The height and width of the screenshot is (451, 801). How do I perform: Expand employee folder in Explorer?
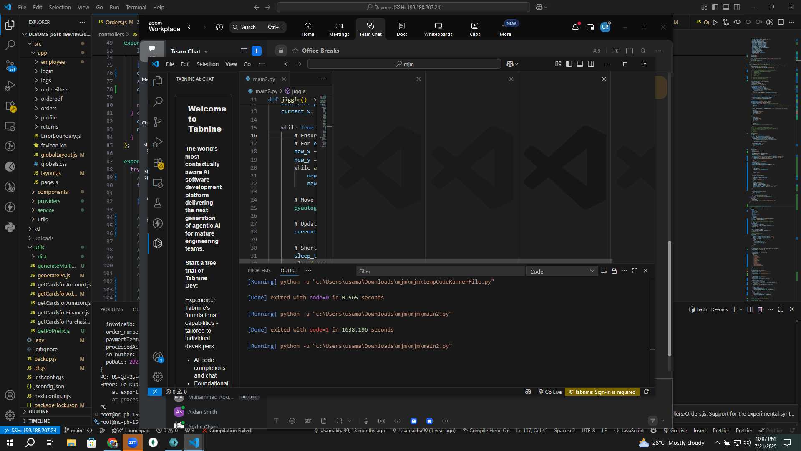53,62
